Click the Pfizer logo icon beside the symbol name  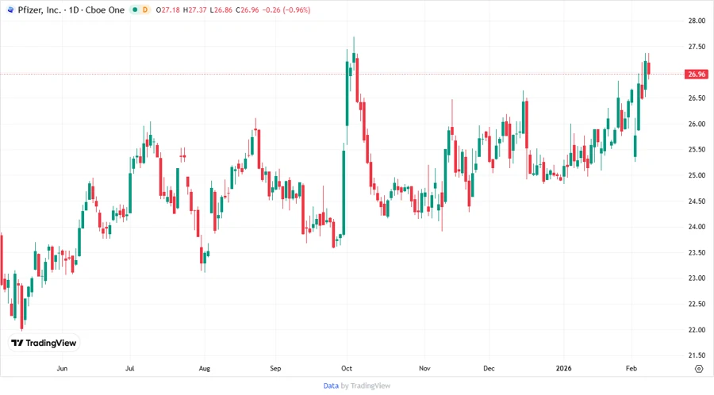click(x=10, y=10)
